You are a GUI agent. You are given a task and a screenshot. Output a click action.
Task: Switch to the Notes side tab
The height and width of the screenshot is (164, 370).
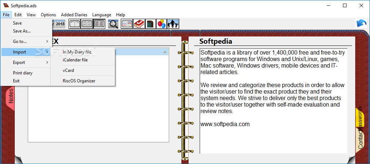(x=10, y=96)
